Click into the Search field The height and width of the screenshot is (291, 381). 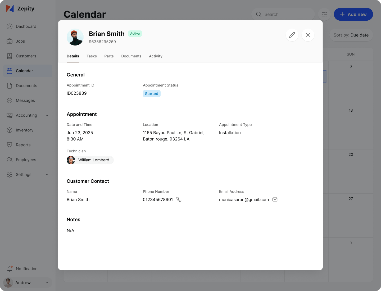click(286, 14)
